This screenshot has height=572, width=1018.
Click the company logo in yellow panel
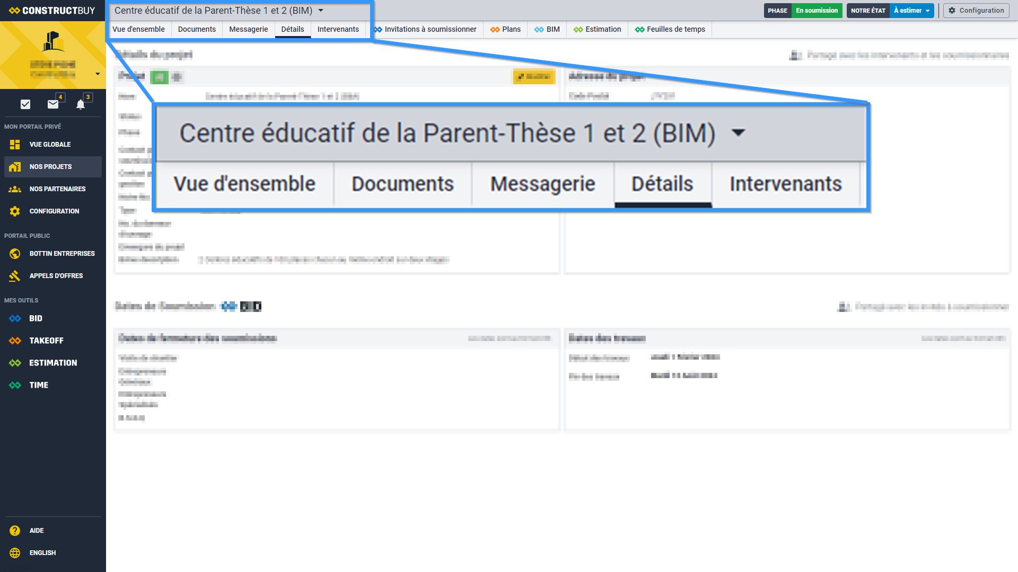(x=53, y=42)
